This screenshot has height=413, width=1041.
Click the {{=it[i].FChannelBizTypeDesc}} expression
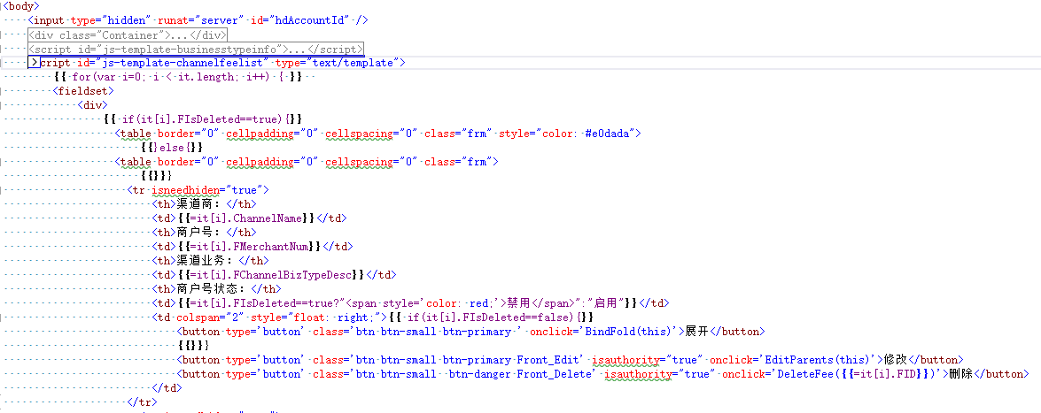pyautogui.click(x=271, y=274)
